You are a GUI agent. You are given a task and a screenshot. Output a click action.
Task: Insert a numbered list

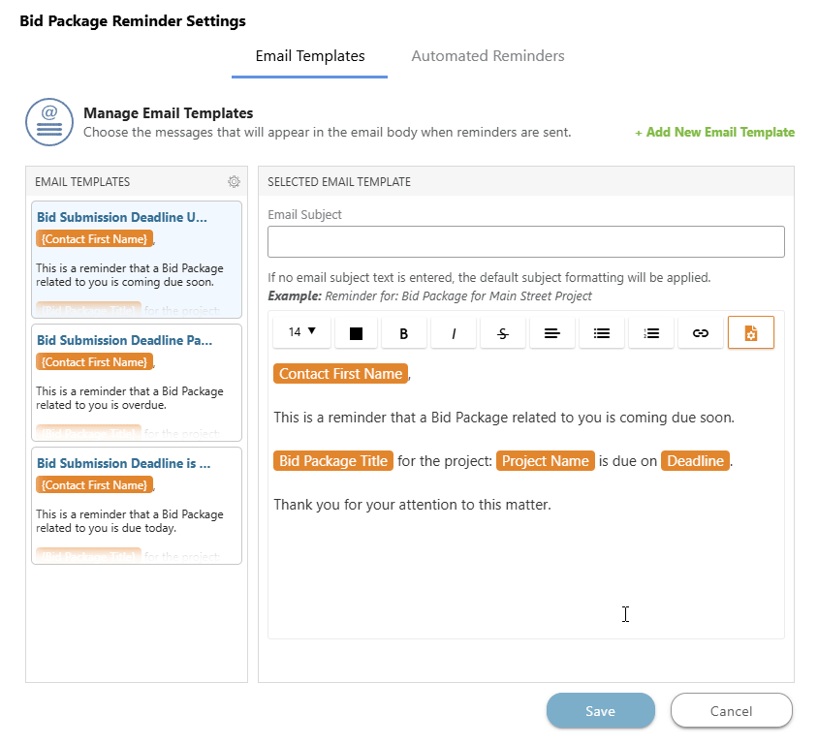coord(651,333)
